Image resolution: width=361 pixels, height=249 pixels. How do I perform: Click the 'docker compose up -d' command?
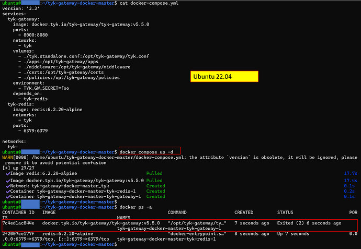(x=150, y=151)
